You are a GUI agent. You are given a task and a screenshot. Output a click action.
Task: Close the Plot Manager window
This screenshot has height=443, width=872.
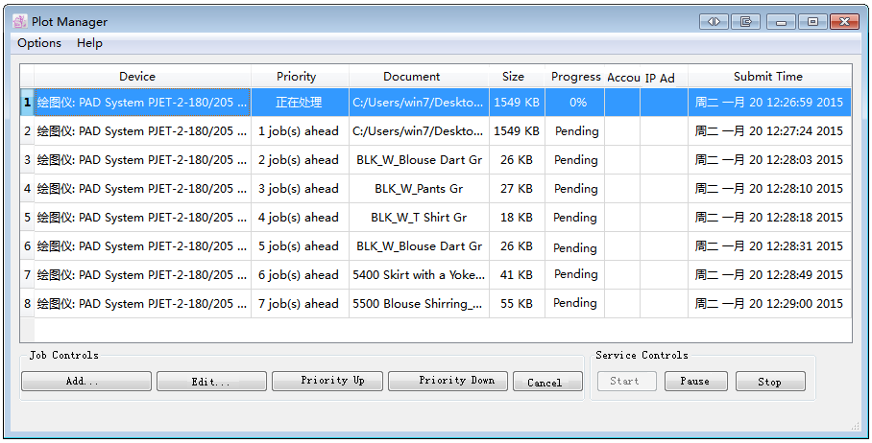(844, 21)
